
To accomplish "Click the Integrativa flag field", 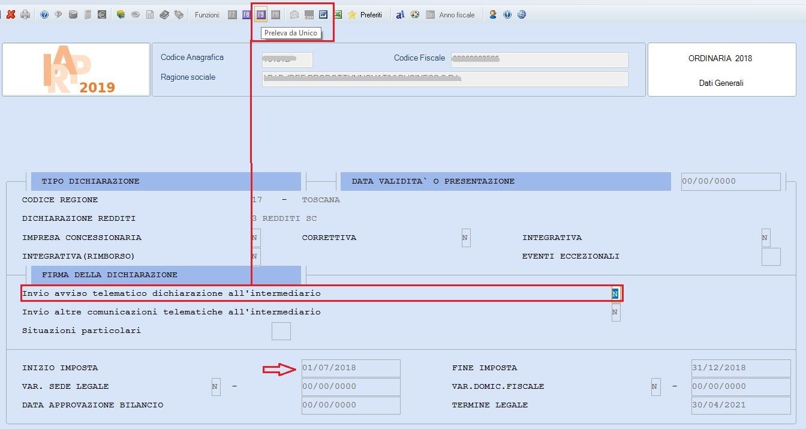I will 765,238.
